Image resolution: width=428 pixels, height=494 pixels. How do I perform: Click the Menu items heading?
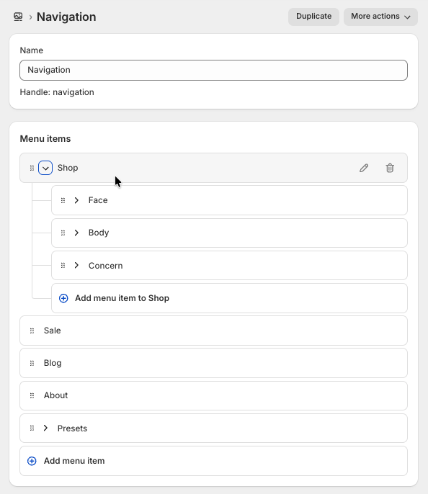pos(45,139)
